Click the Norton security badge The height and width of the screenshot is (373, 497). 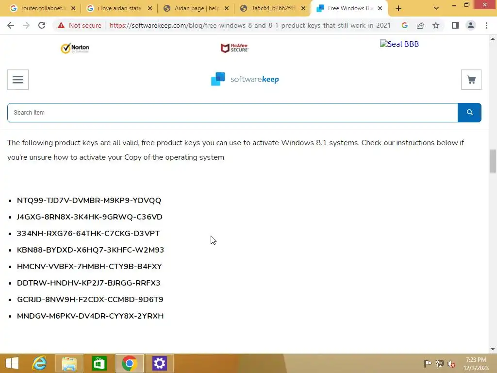click(75, 48)
